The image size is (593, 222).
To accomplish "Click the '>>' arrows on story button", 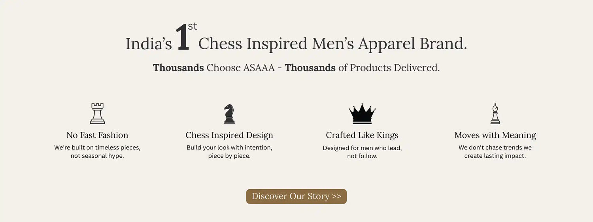I will pos(336,196).
